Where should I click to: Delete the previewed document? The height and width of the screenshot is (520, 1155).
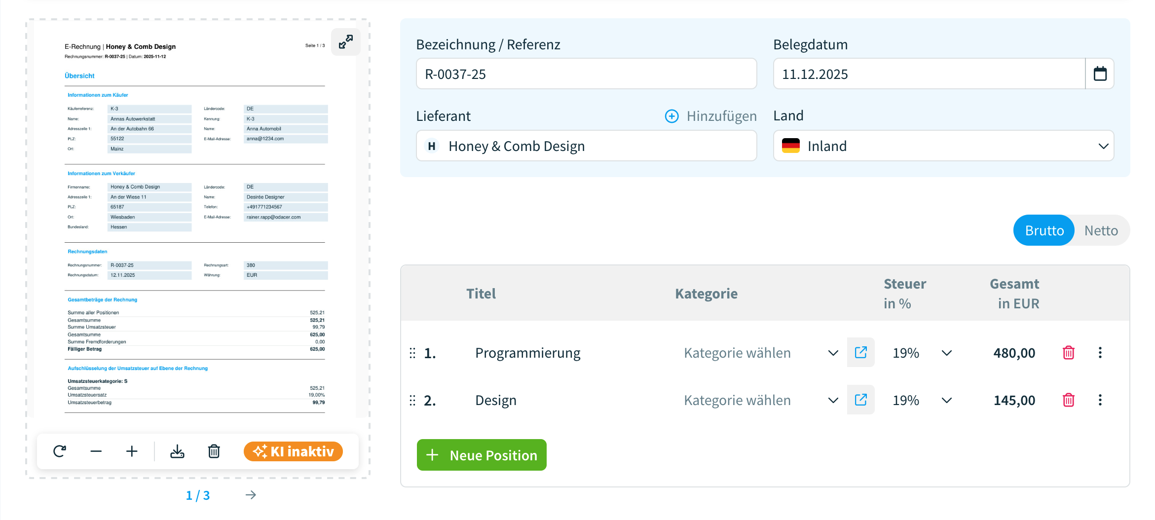pos(214,451)
